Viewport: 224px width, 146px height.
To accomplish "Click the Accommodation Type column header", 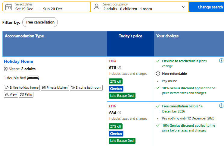I will (x=55, y=44).
